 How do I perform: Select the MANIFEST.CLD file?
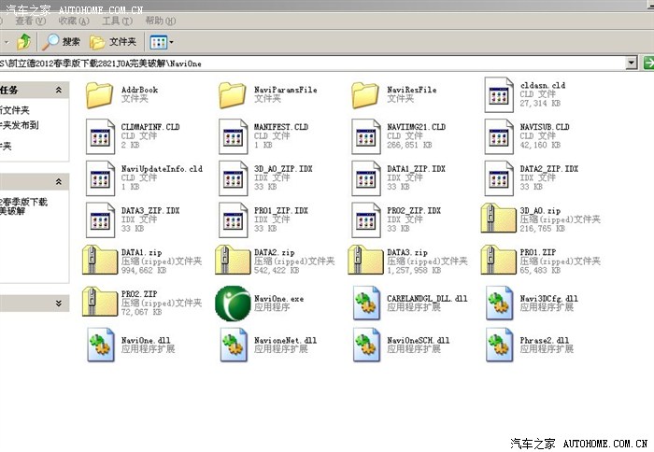click(x=232, y=136)
